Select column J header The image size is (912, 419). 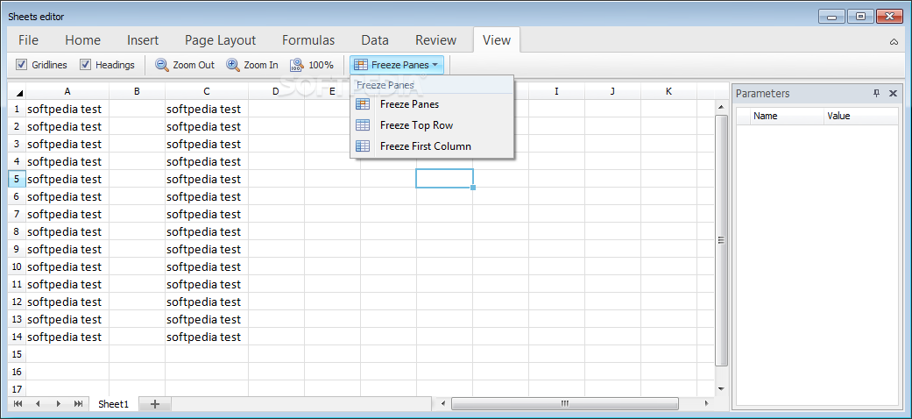(613, 91)
